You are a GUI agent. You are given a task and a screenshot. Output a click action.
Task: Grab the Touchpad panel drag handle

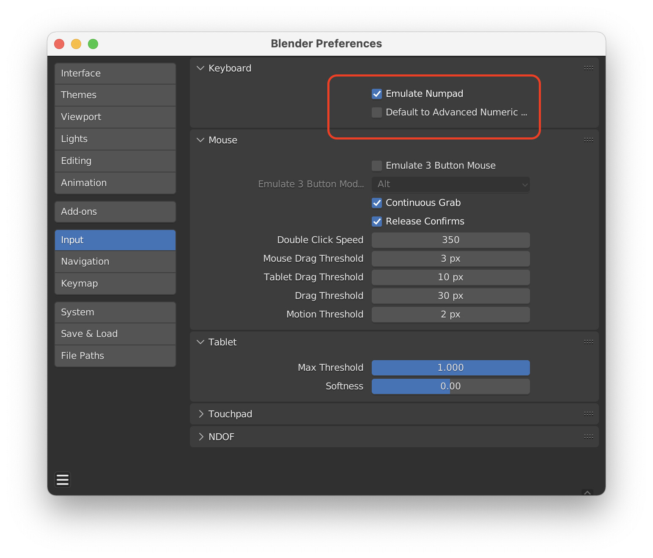coord(588,414)
